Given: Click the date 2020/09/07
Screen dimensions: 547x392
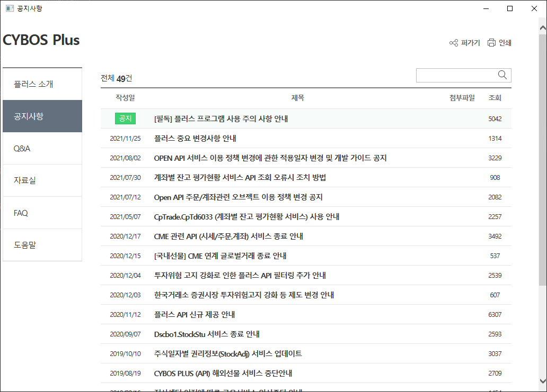Looking at the screenshot, I should click(125, 334).
